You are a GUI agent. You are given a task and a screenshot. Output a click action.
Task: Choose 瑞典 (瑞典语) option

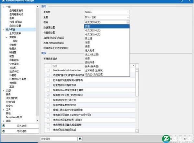click(107, 66)
